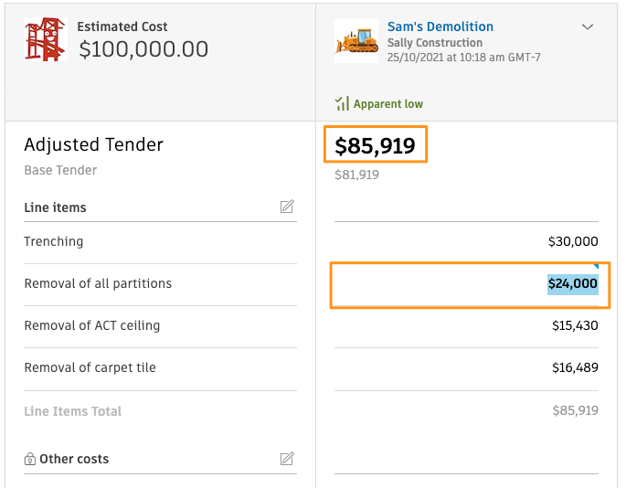The height and width of the screenshot is (488, 626).
Task: Edit line items with pencil icon
Action: click(287, 207)
